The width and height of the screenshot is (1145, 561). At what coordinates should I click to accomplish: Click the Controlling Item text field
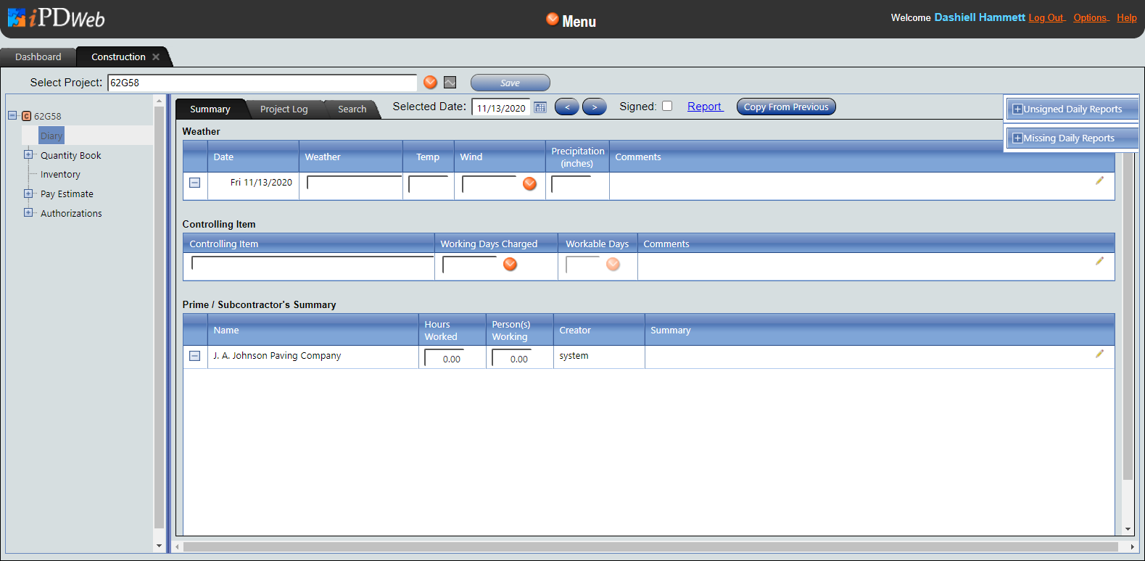coord(312,264)
